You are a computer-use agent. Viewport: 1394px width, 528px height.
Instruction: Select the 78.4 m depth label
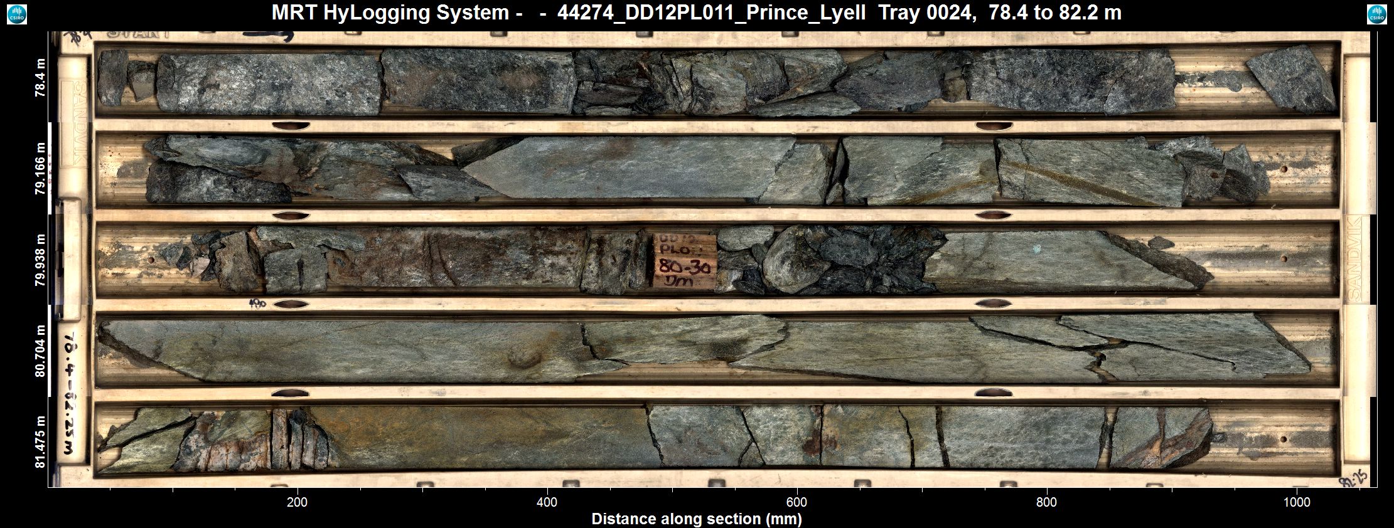click(41, 78)
